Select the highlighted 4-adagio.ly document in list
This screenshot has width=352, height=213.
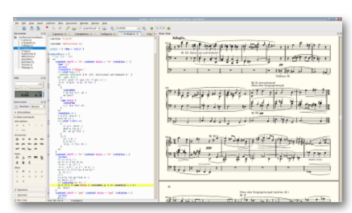30,48
